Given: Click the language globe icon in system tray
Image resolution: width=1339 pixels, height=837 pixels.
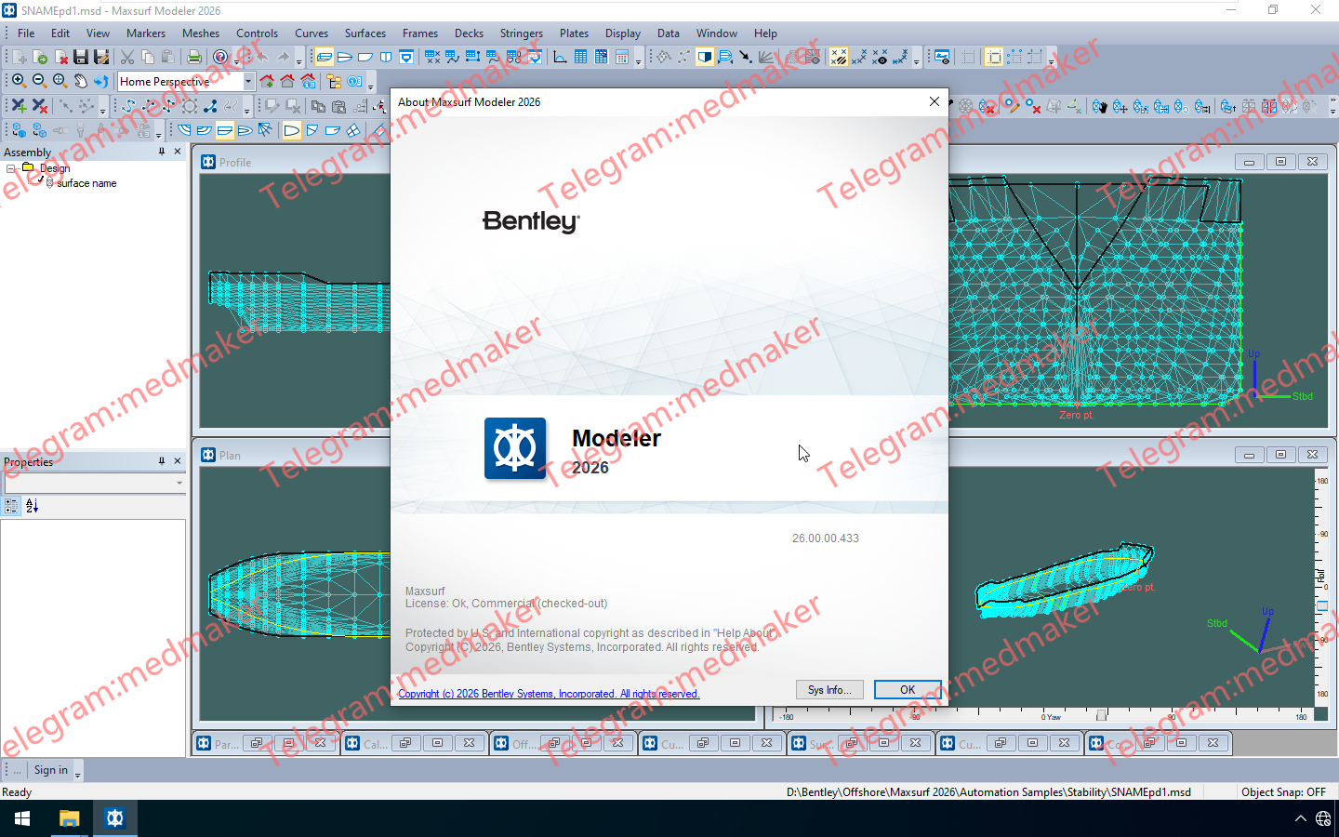Looking at the screenshot, I should [1323, 818].
